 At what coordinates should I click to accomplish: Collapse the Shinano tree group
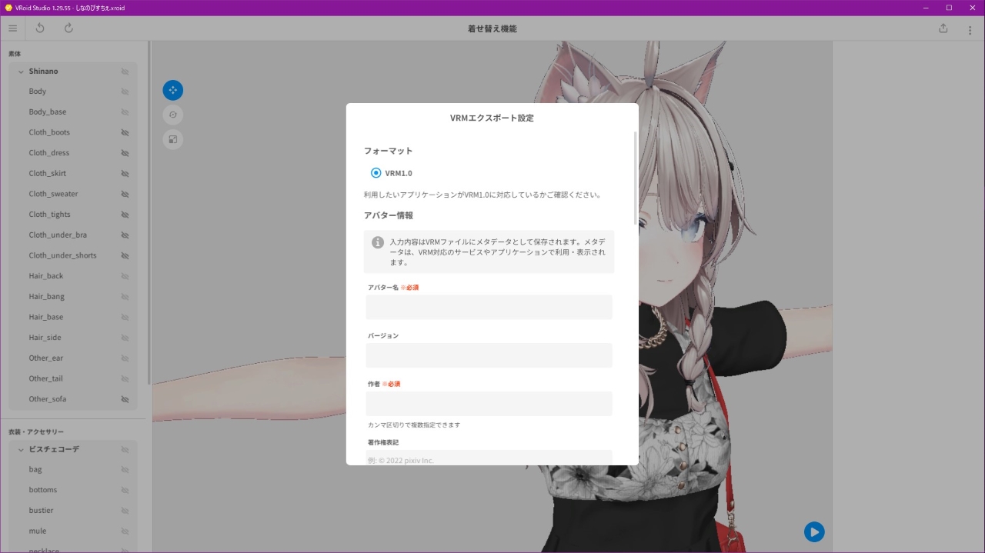click(x=21, y=72)
